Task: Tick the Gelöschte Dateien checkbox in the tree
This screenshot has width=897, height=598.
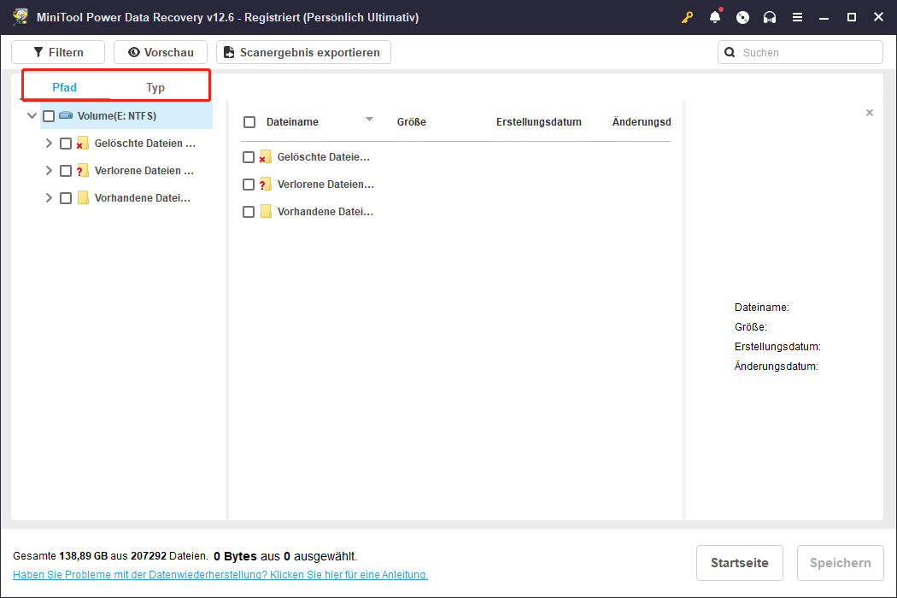Action: [66, 144]
